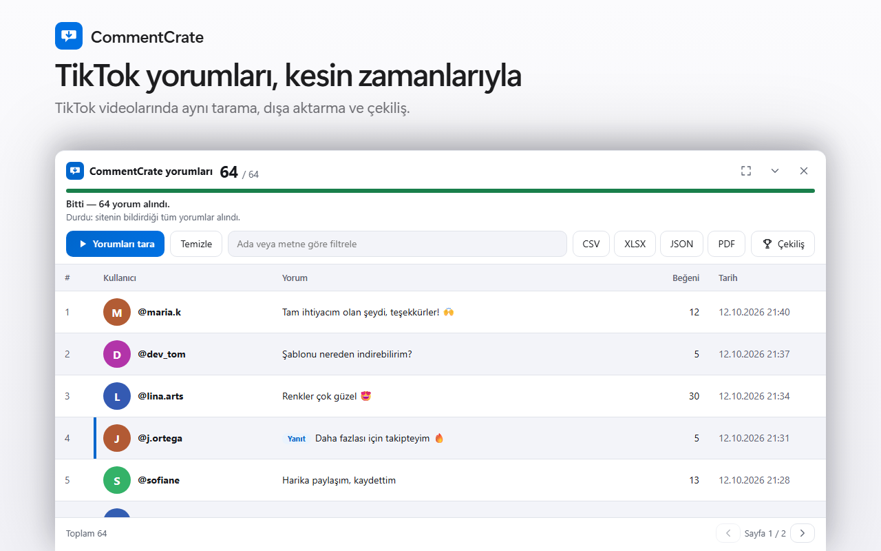Click the CommentCrate logo icon at page top
Image resolution: width=881 pixels, height=551 pixels.
tap(69, 36)
